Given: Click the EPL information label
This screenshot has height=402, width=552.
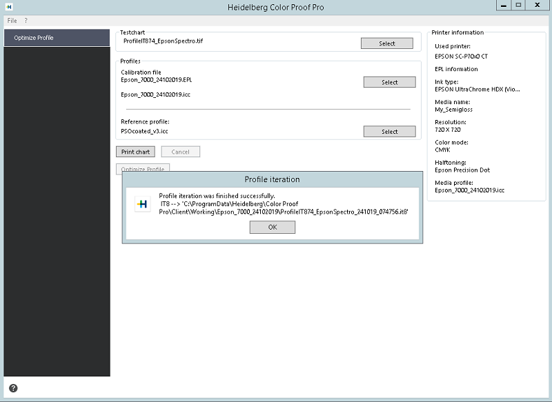Looking at the screenshot, I should 456,69.
